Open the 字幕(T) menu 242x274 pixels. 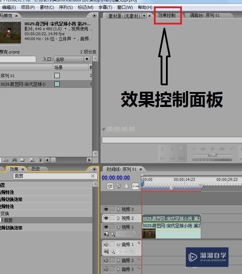coord(105,7)
